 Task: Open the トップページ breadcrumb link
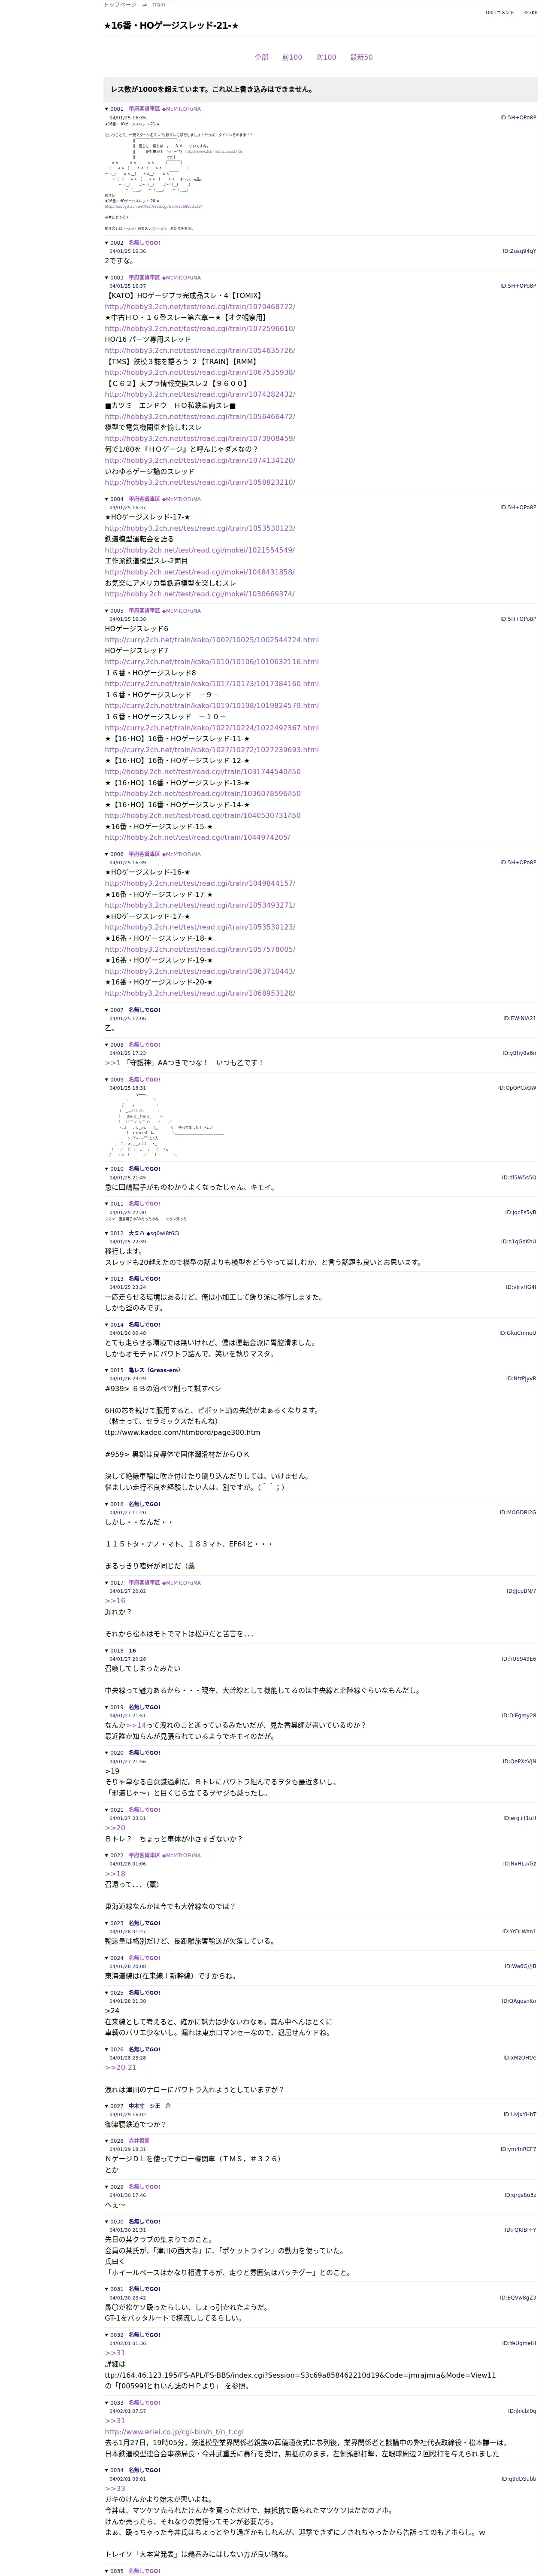tap(120, 5)
